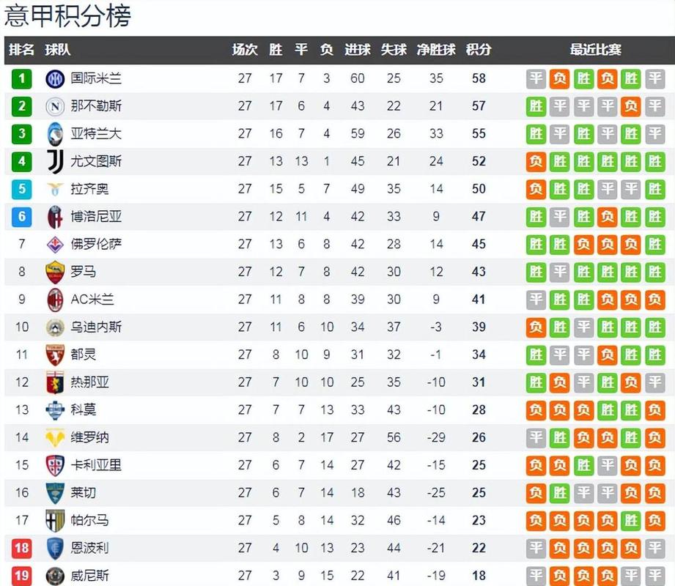Screen dimensions: 675x586
Task: Click 尤文图斯's first orange 负 result badge
Action: [x=536, y=161]
